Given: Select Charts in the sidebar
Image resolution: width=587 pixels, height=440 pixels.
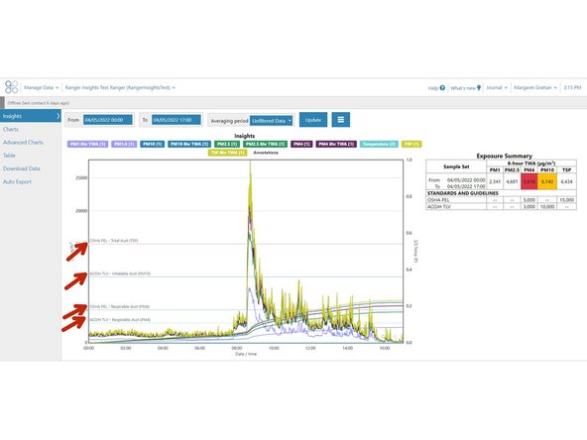Looking at the screenshot, I should point(11,129).
